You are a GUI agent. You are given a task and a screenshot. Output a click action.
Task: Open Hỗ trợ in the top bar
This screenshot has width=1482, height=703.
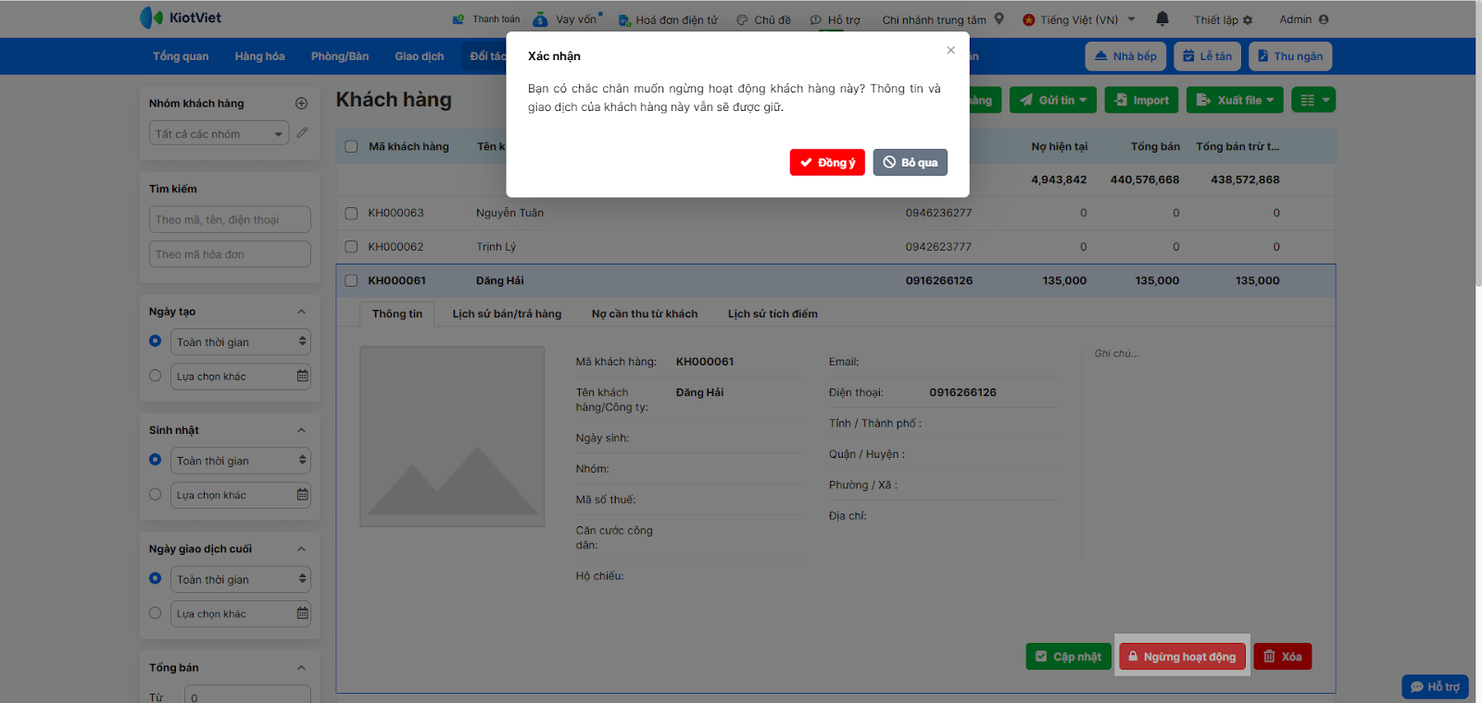coord(835,19)
